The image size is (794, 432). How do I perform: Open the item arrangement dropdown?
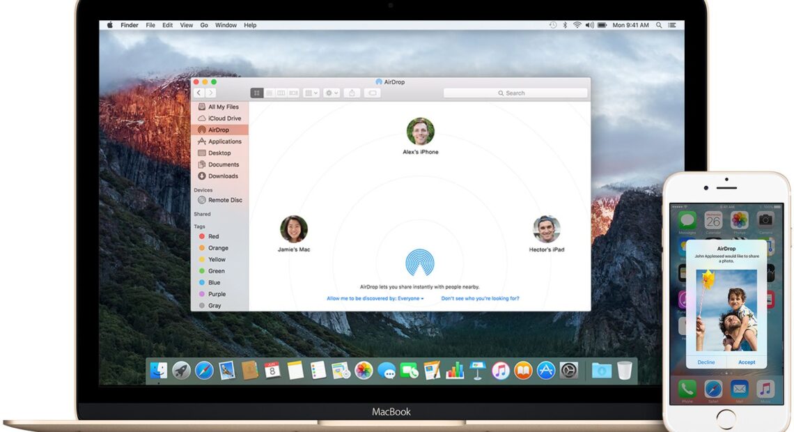pos(311,93)
